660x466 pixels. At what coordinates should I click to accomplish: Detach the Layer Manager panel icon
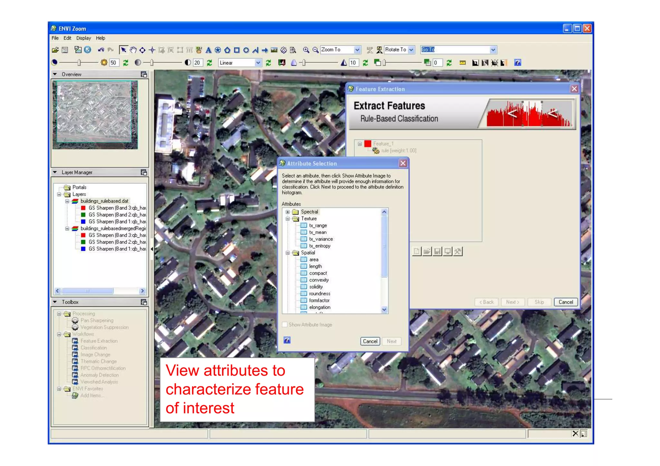(144, 172)
